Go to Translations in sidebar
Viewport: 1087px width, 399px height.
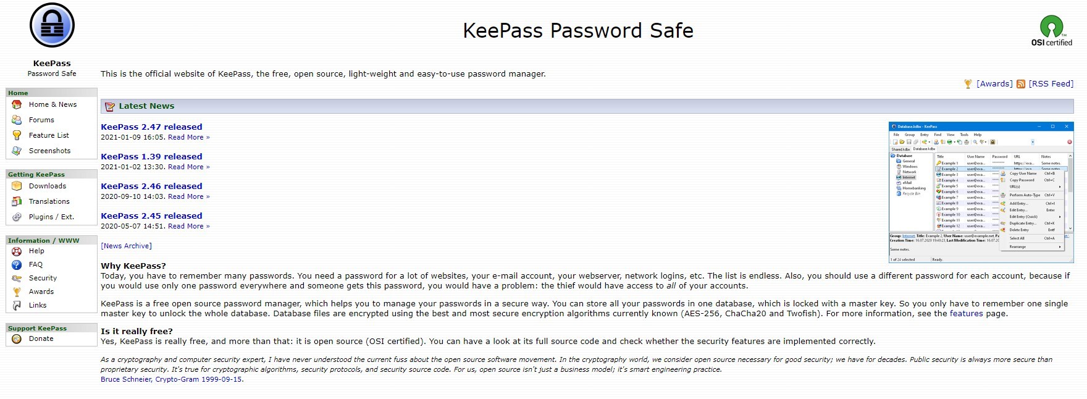49,201
